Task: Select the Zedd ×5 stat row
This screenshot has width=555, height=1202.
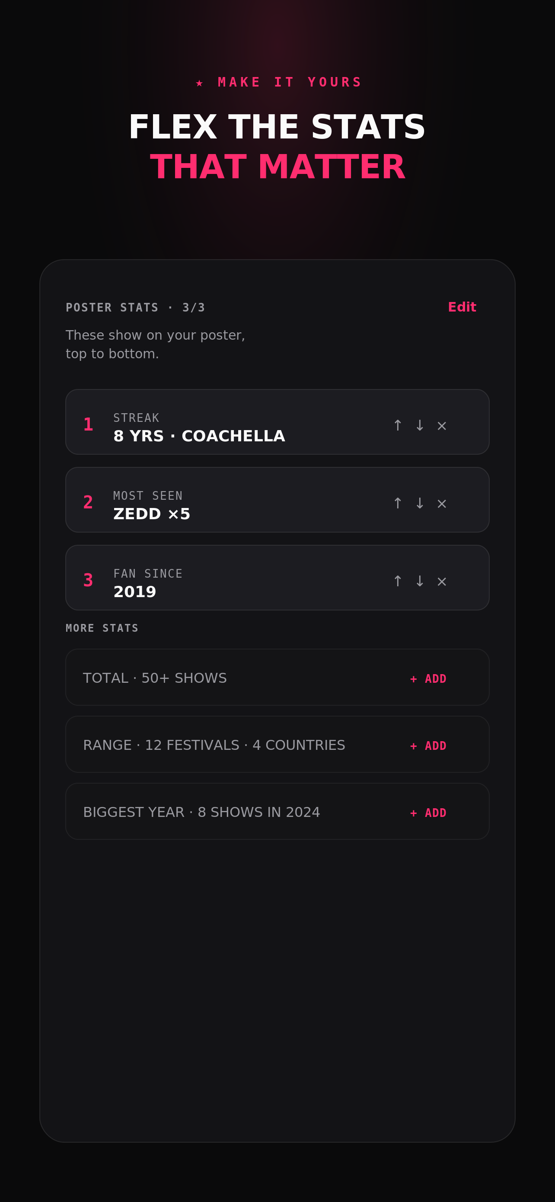Action: [277, 500]
